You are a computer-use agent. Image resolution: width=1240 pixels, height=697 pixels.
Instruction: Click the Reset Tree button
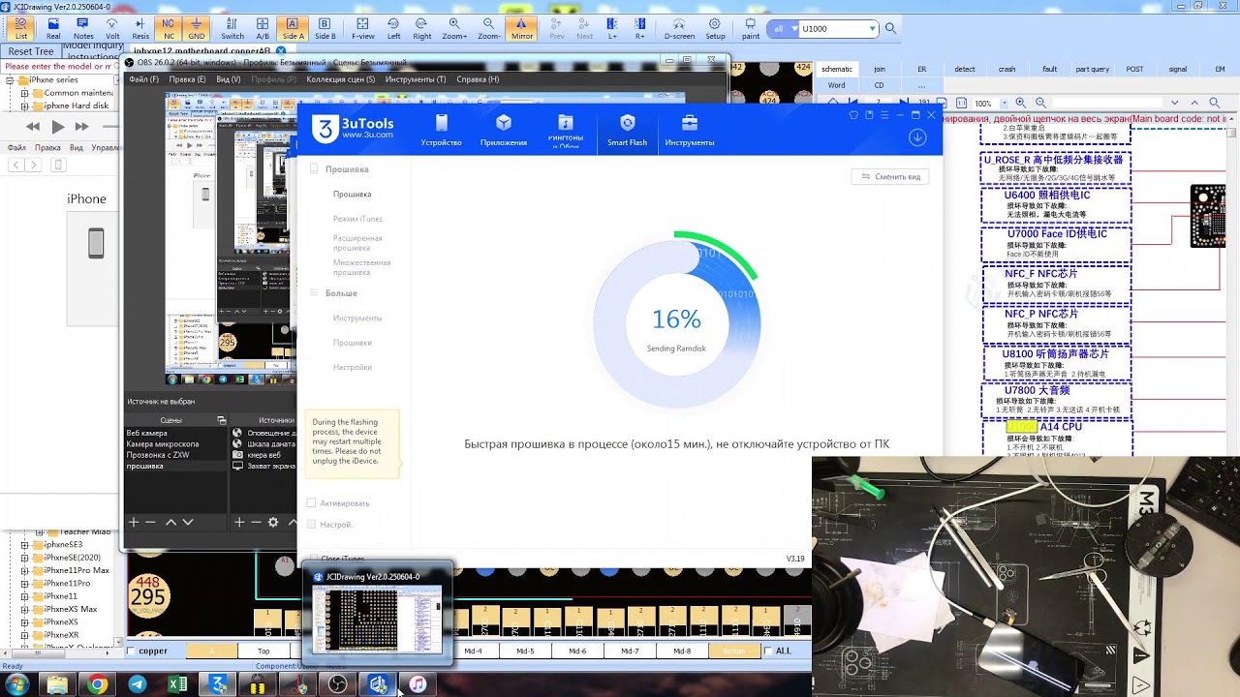[x=31, y=51]
